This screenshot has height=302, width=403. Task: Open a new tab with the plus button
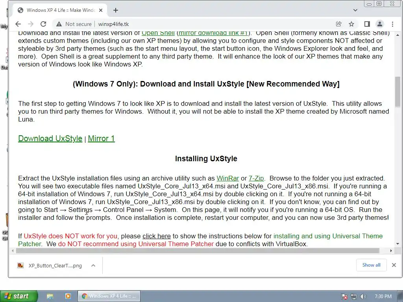116,10
